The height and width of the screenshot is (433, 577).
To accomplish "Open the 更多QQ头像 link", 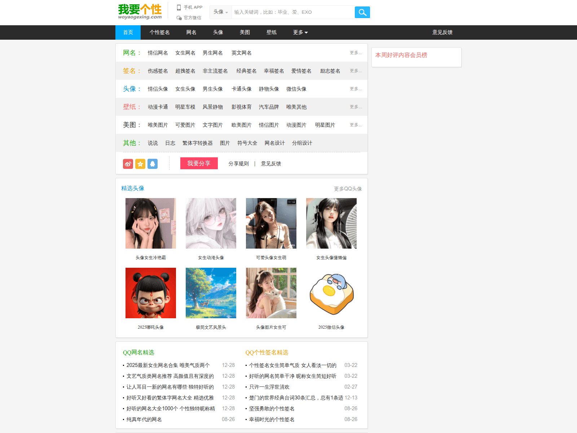I will (x=348, y=189).
